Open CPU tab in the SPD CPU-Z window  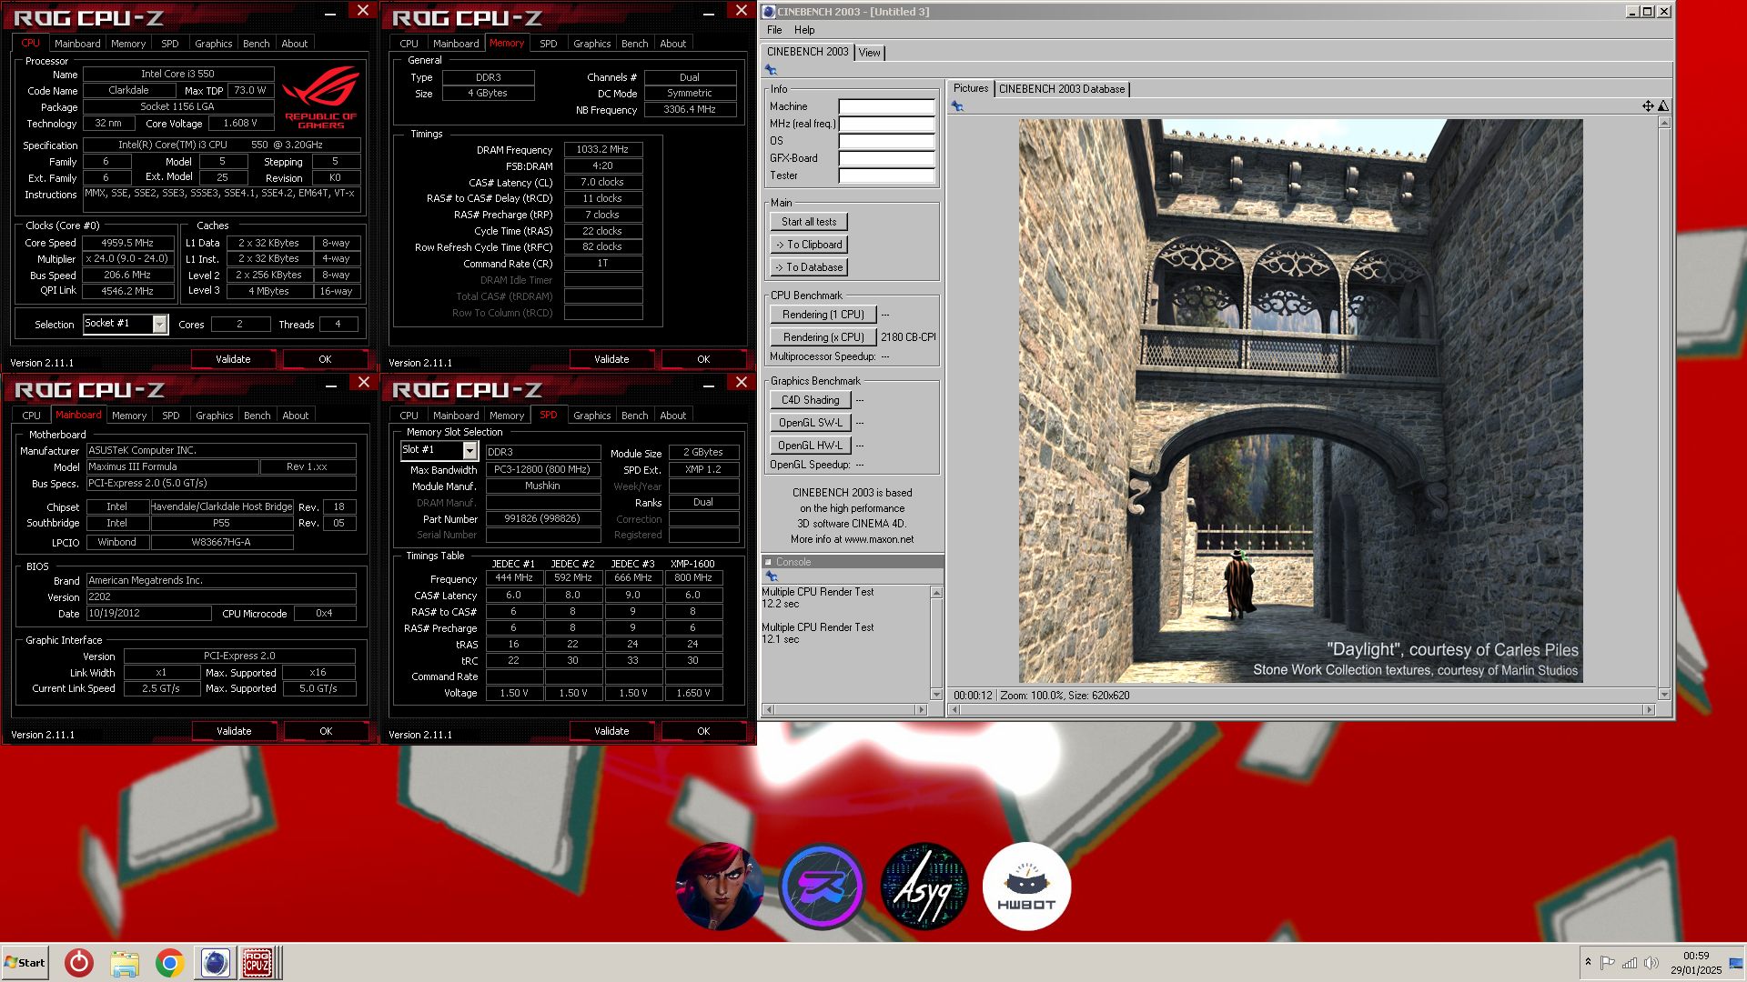tap(409, 416)
